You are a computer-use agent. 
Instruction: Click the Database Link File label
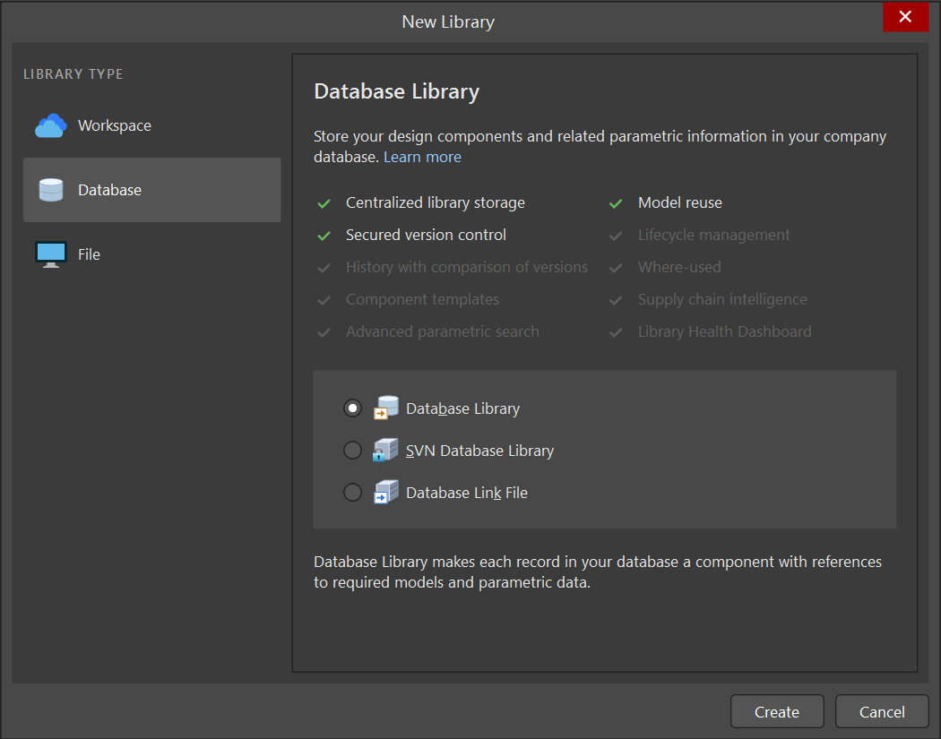(466, 493)
